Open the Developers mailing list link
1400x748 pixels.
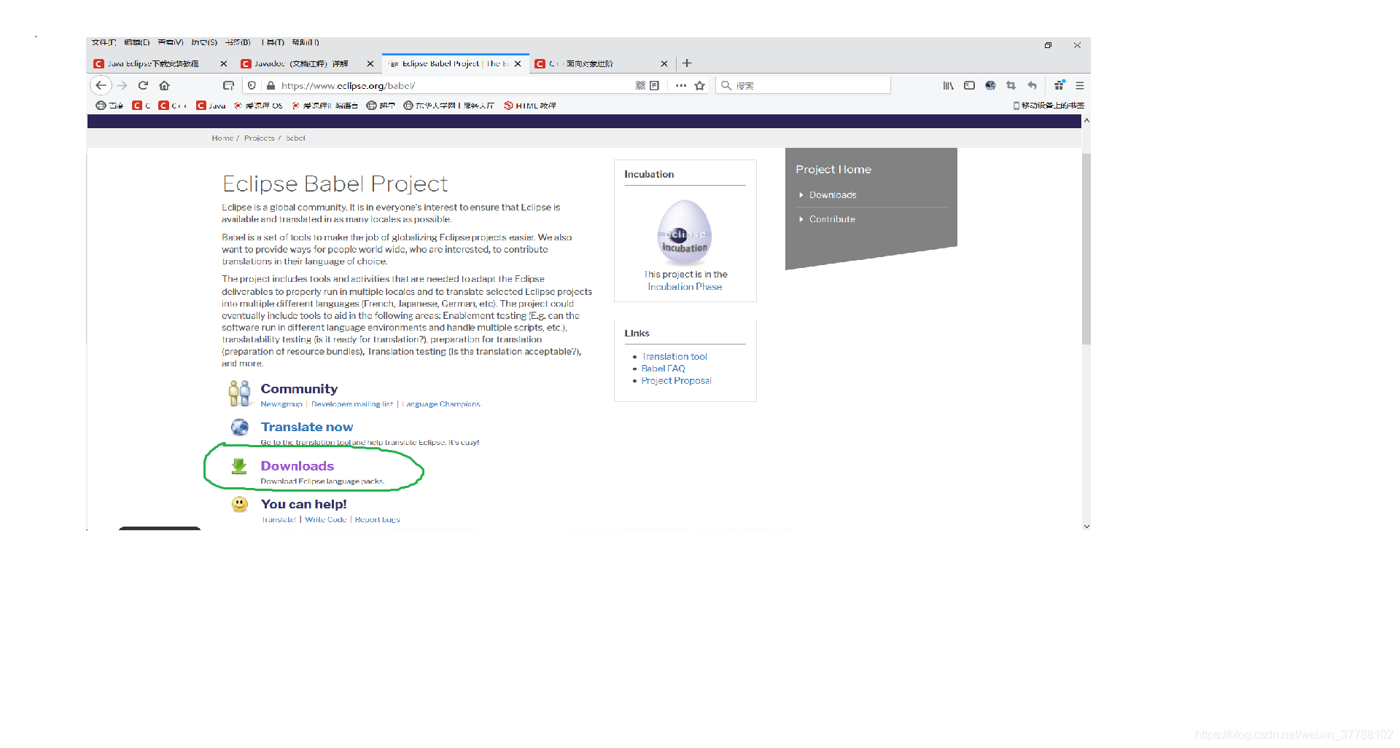[352, 404]
